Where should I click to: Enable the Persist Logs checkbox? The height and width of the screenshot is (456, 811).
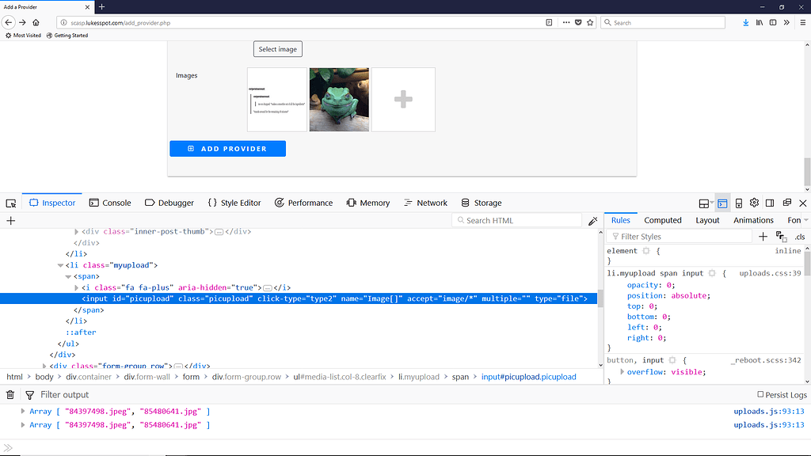pos(760,394)
